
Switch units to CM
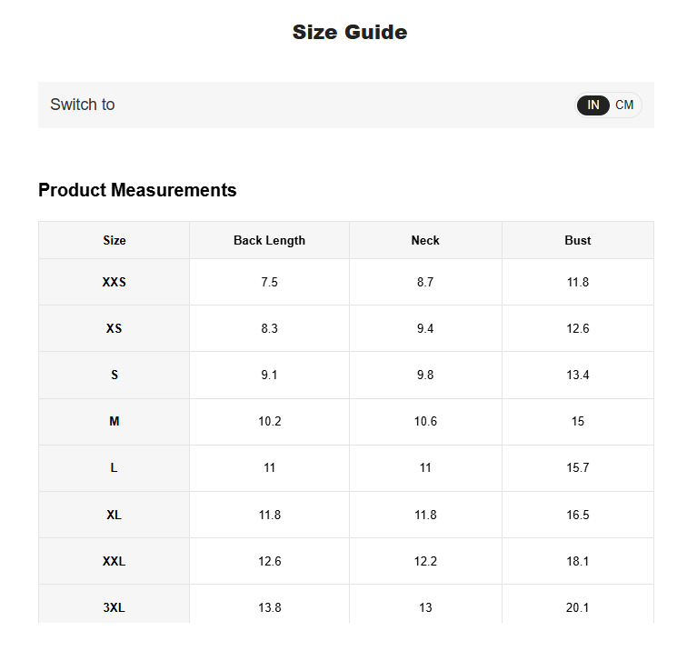point(624,105)
